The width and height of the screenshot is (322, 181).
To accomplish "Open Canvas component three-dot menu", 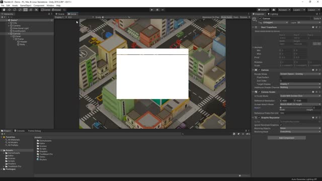I will [x=319, y=70].
